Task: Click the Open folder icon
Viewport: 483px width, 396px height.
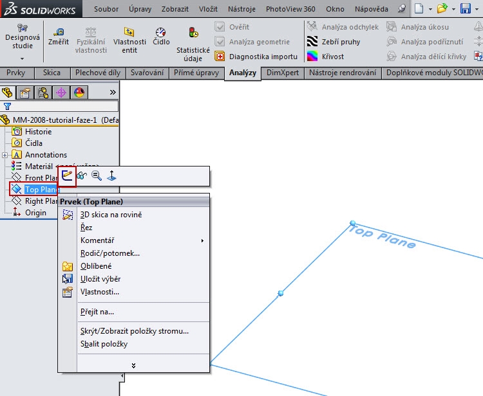Action: coord(442,8)
